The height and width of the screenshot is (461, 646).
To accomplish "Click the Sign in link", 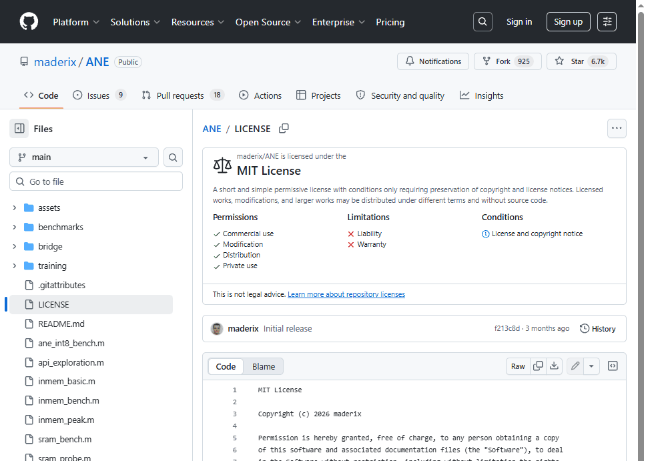I will [x=519, y=22].
